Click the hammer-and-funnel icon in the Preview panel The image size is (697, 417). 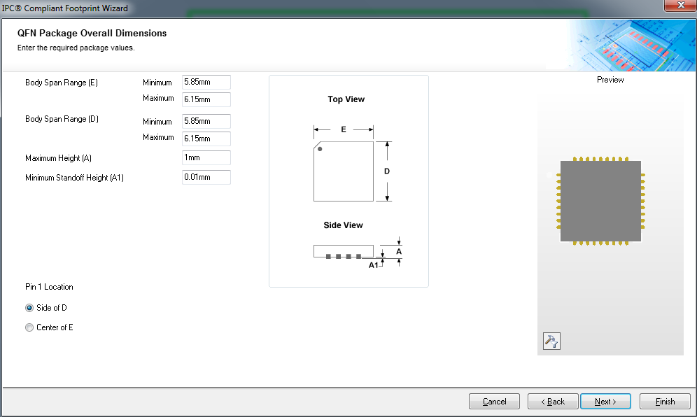pos(551,341)
